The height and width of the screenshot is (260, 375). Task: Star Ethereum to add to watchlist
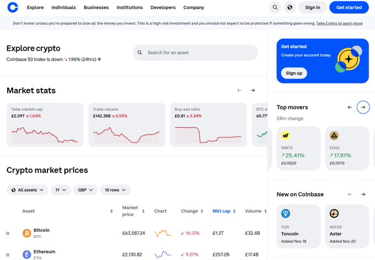8,254
